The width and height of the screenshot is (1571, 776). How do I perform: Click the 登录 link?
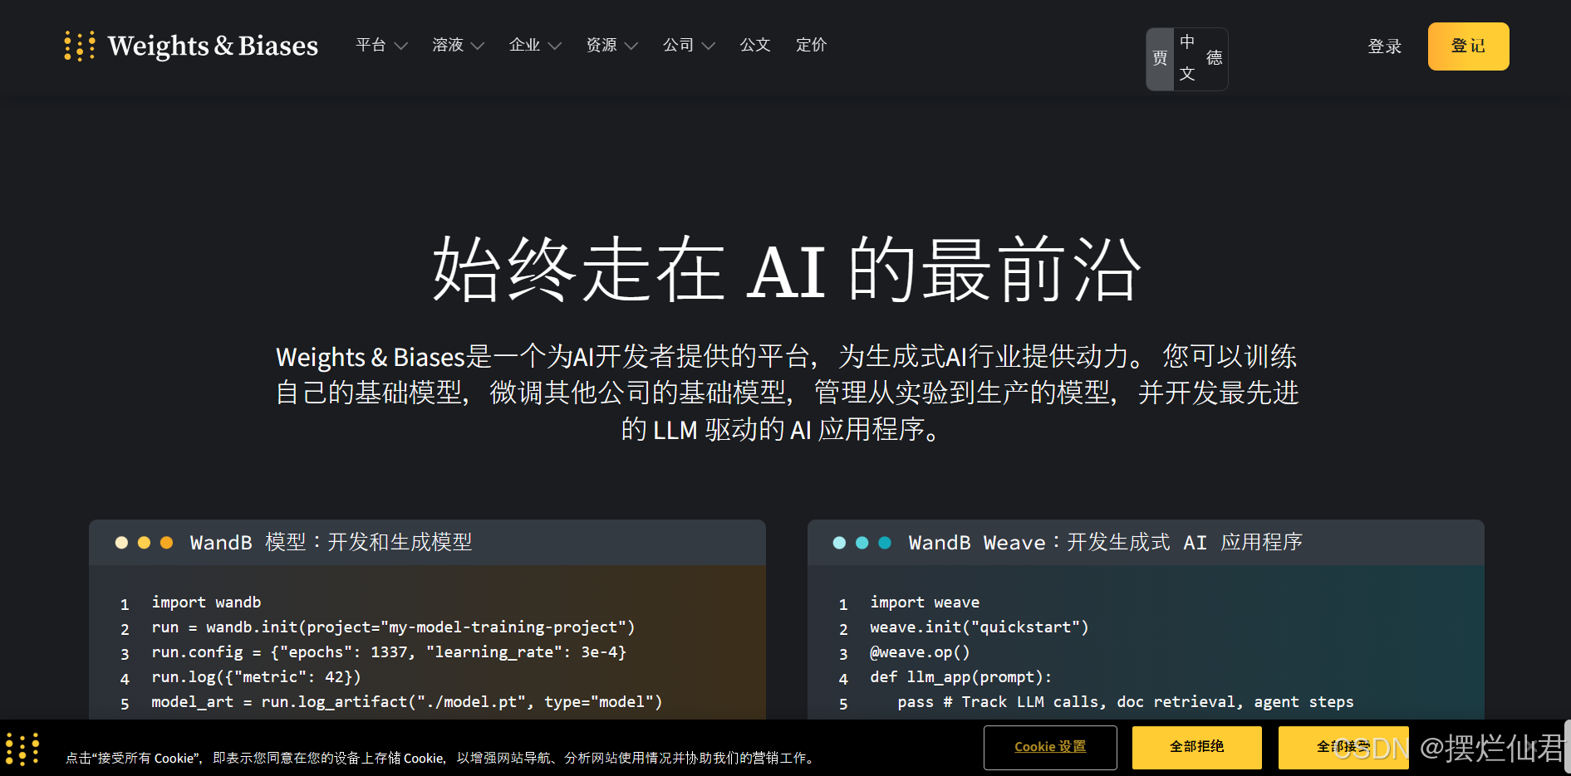pyautogui.click(x=1384, y=46)
